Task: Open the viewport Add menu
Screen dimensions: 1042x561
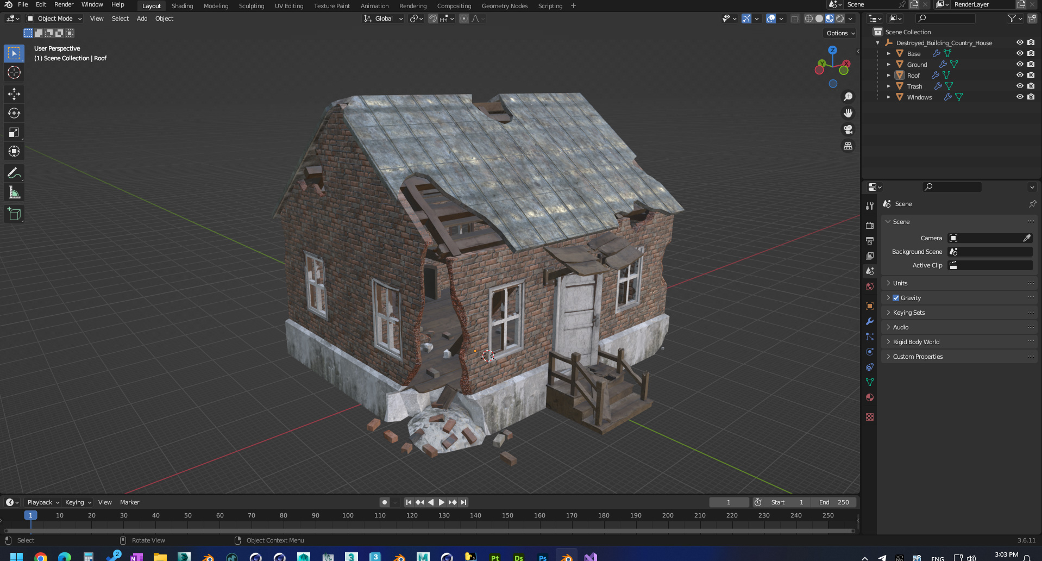Action: pyautogui.click(x=142, y=18)
